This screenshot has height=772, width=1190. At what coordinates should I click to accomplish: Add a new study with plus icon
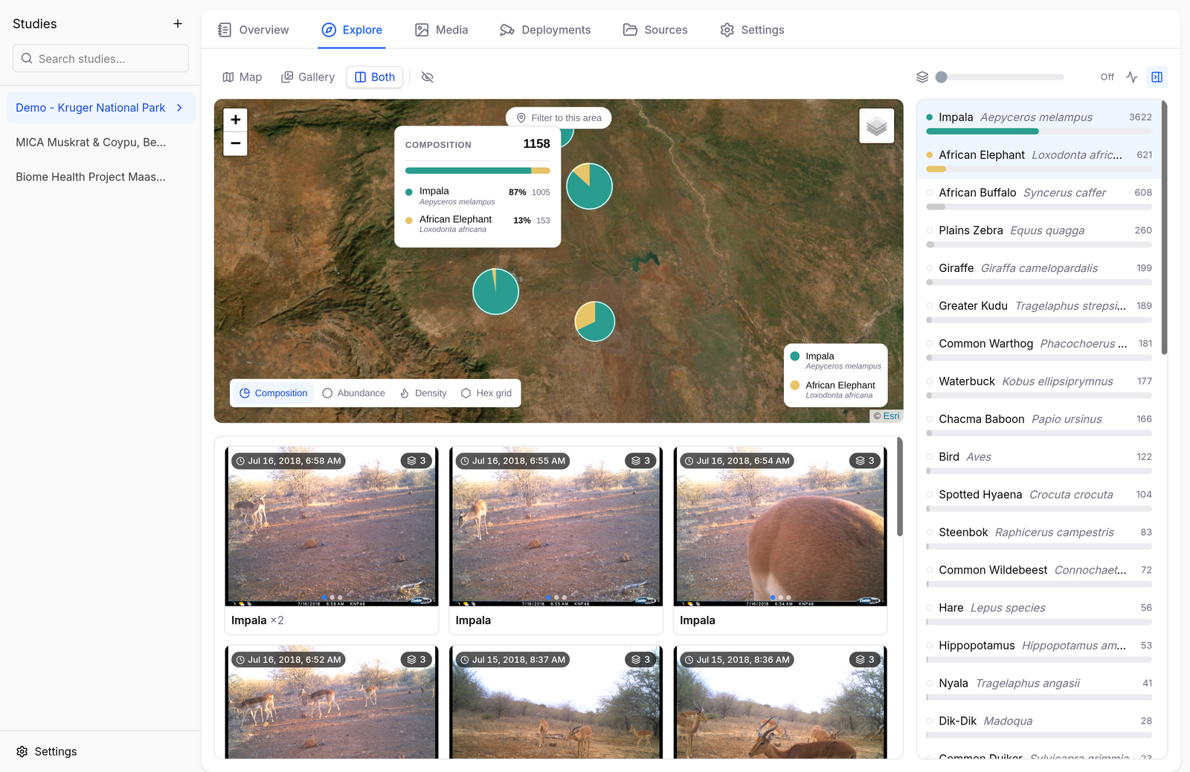(178, 24)
